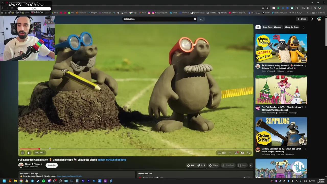Open more actions menu under video
This screenshot has height=184, width=327.
click(251, 165)
